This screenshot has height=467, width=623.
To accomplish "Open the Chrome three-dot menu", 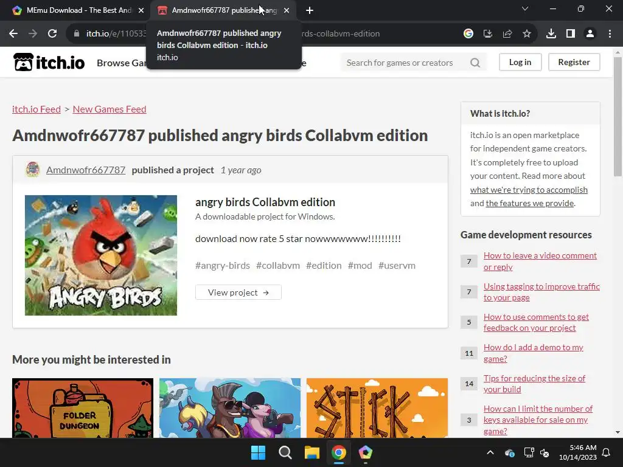I will 610,34.
